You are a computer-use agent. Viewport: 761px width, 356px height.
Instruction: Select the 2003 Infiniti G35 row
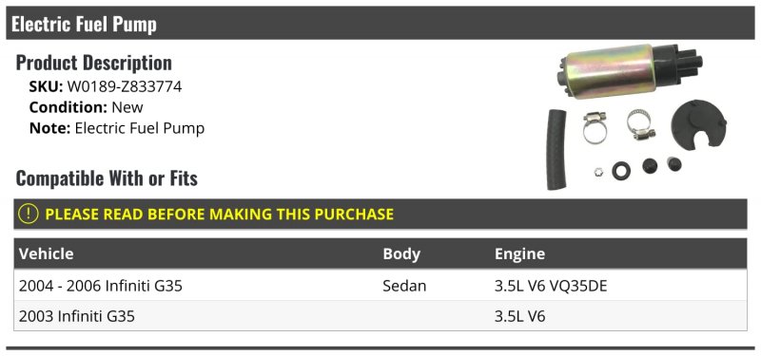(380, 316)
